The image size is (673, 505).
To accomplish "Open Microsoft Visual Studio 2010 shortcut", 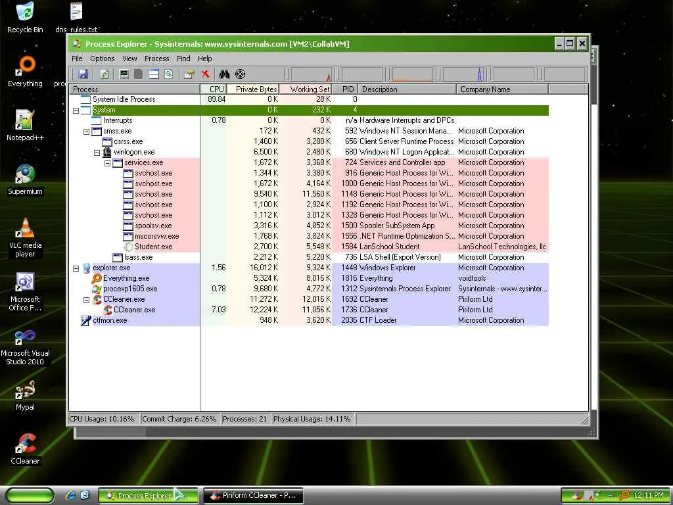I will click(x=25, y=347).
